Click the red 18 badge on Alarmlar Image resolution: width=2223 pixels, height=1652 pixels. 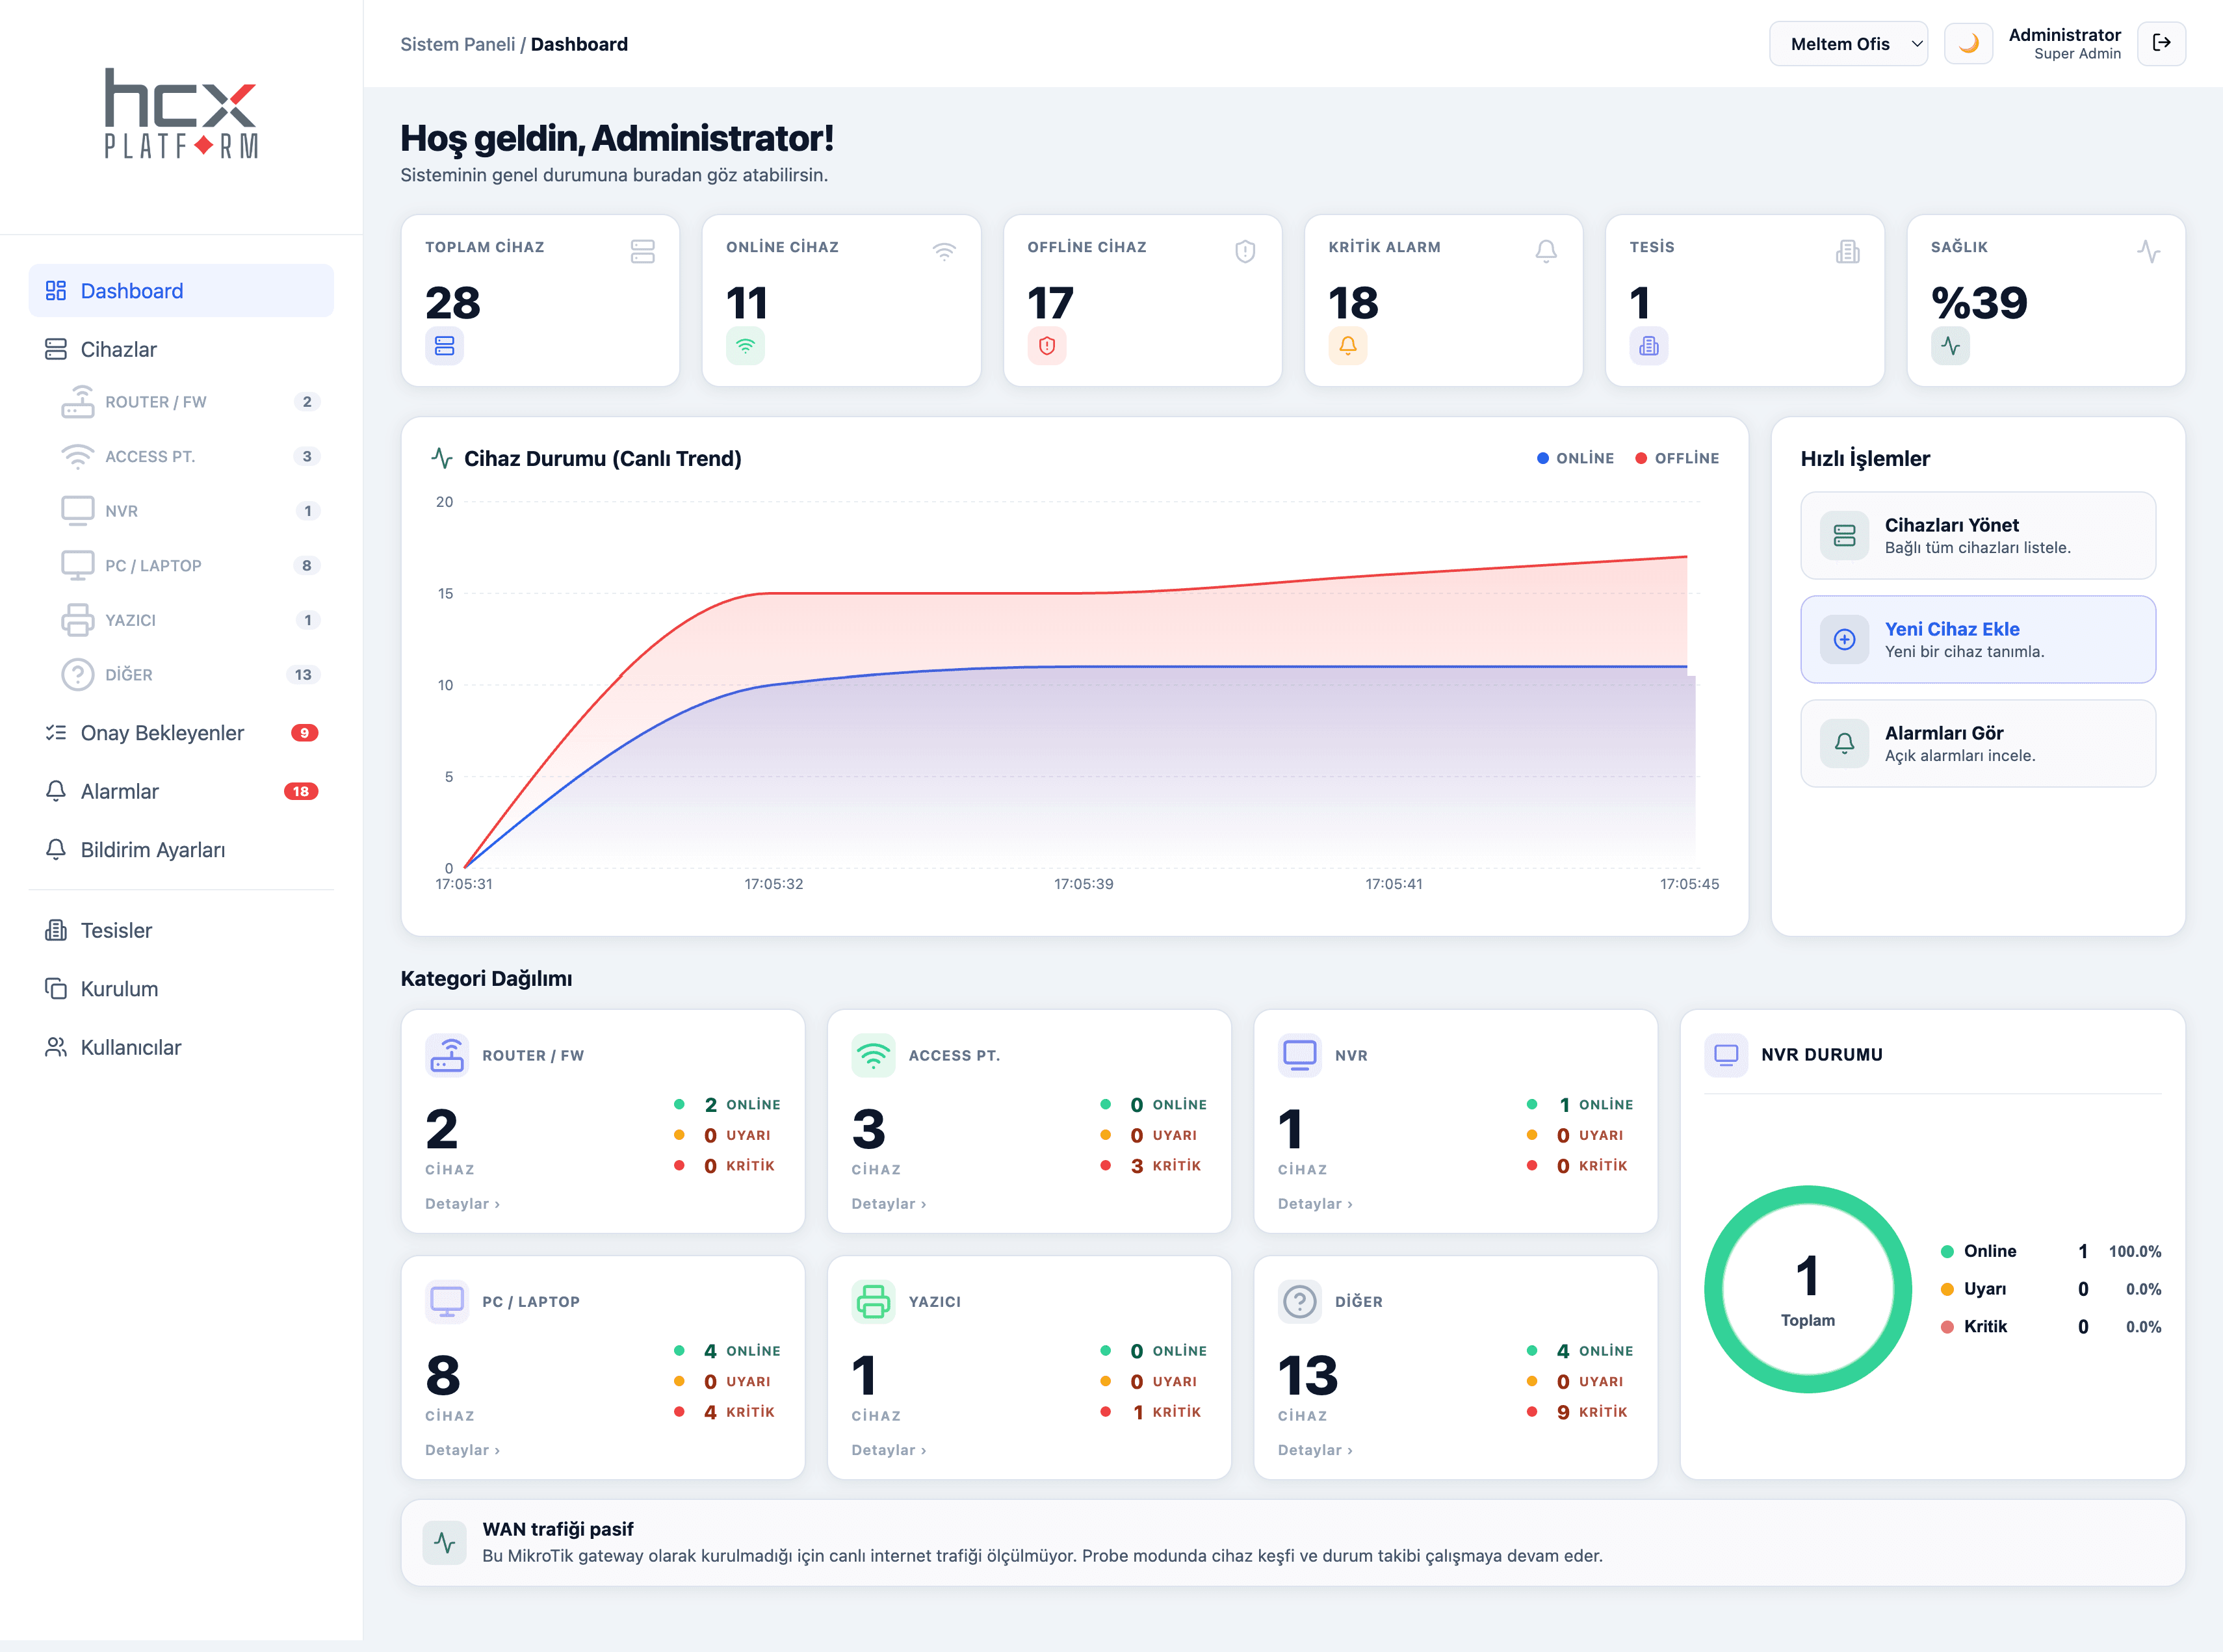tap(301, 791)
